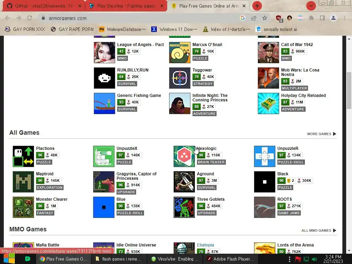Click the FANTASY tag under Monster Clearer
The image size is (352, 264).
point(45,213)
